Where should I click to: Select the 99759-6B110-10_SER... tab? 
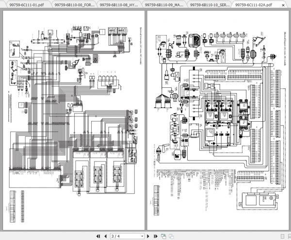pos(210,5)
